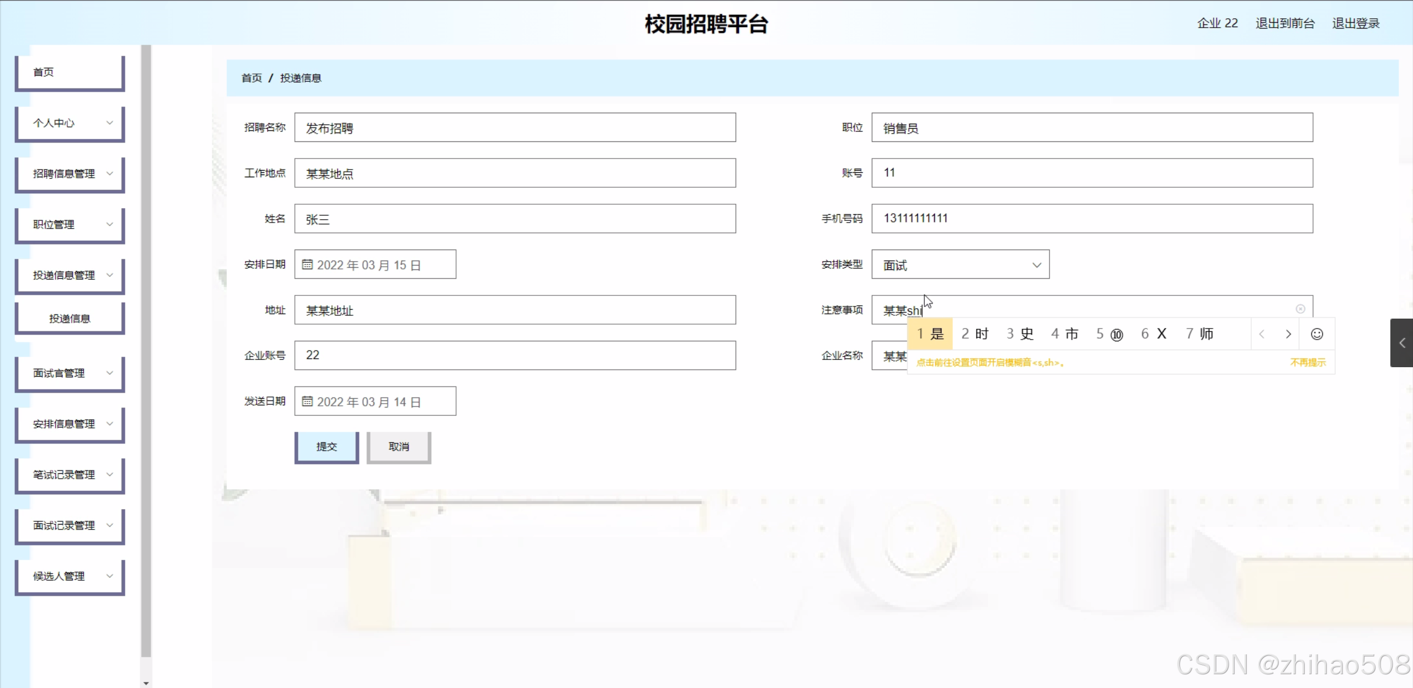Go to 首页 in the sidebar
Viewport: 1413px width, 688px height.
click(70, 72)
